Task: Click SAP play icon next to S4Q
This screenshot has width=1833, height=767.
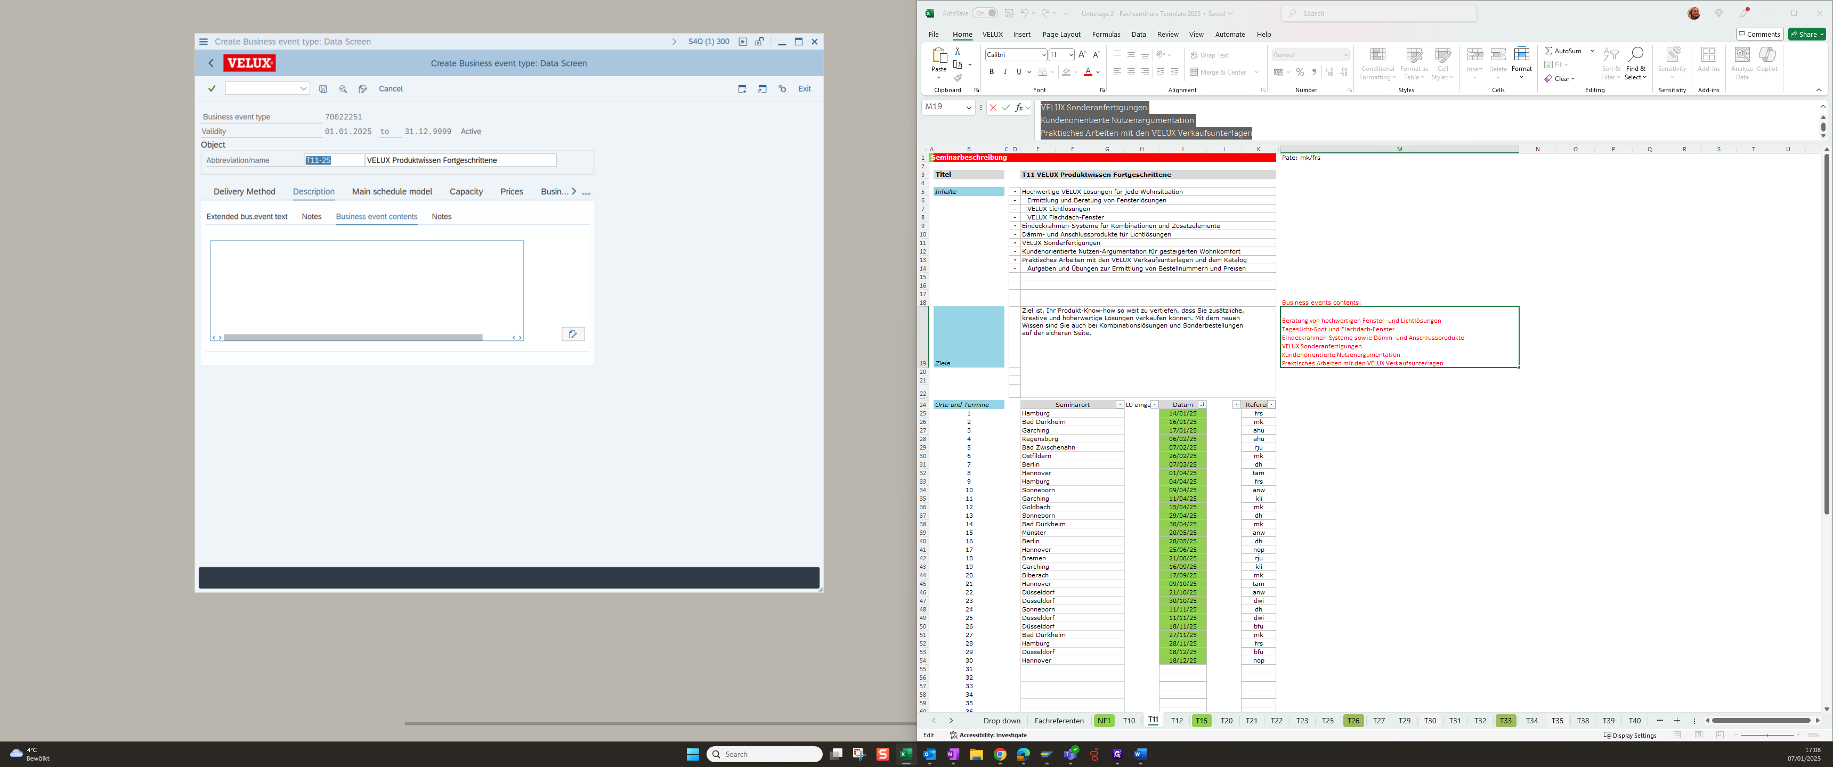Action: click(743, 41)
